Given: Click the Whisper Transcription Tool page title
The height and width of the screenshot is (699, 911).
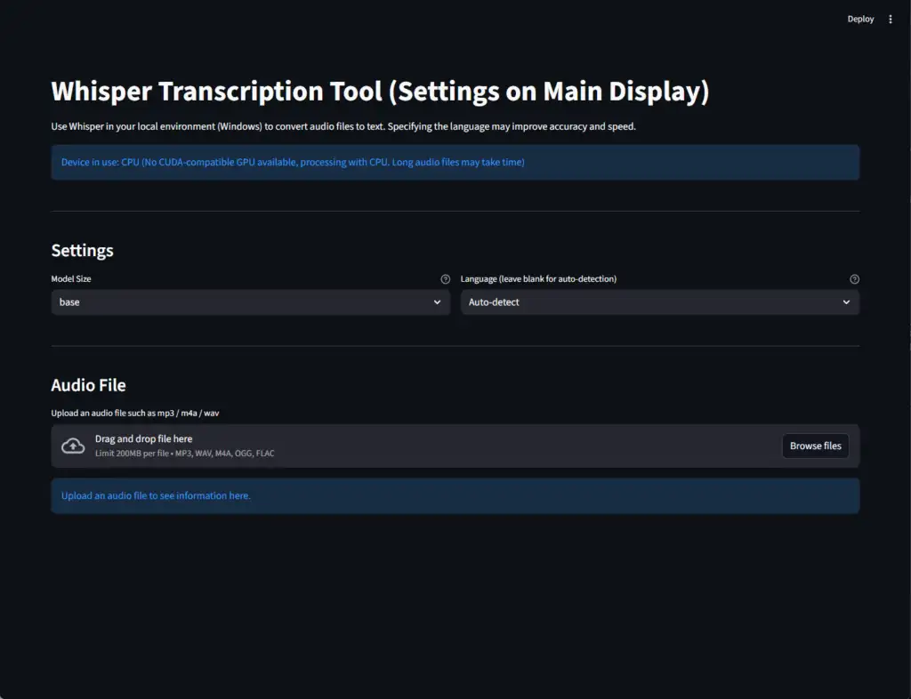Looking at the screenshot, I should 380,92.
